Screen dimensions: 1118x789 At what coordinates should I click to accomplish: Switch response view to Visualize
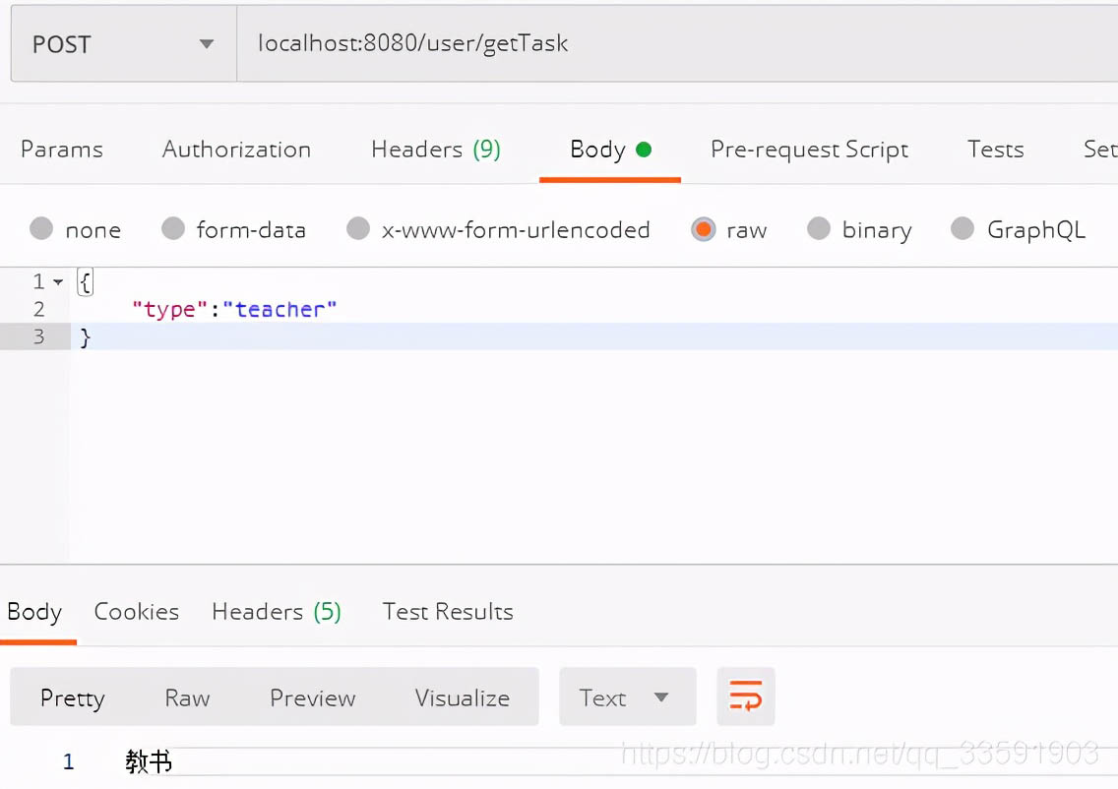point(463,698)
